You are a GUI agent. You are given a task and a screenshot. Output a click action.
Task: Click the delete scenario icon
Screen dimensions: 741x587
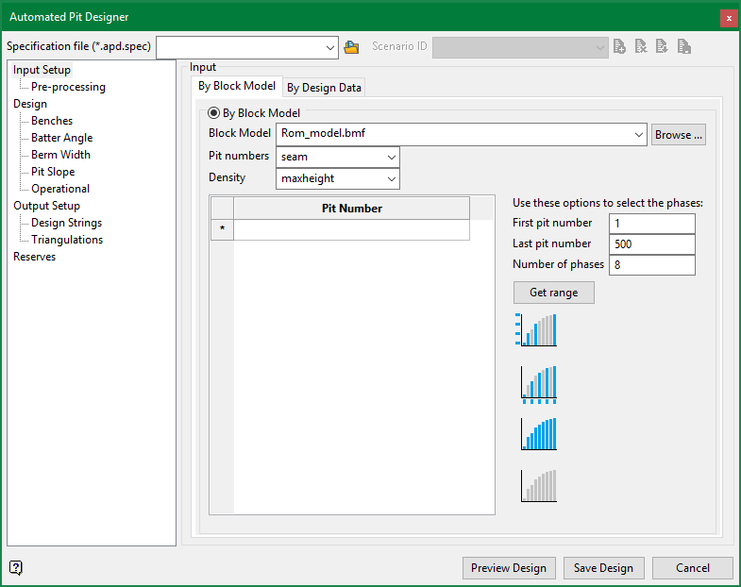pyautogui.click(x=641, y=47)
